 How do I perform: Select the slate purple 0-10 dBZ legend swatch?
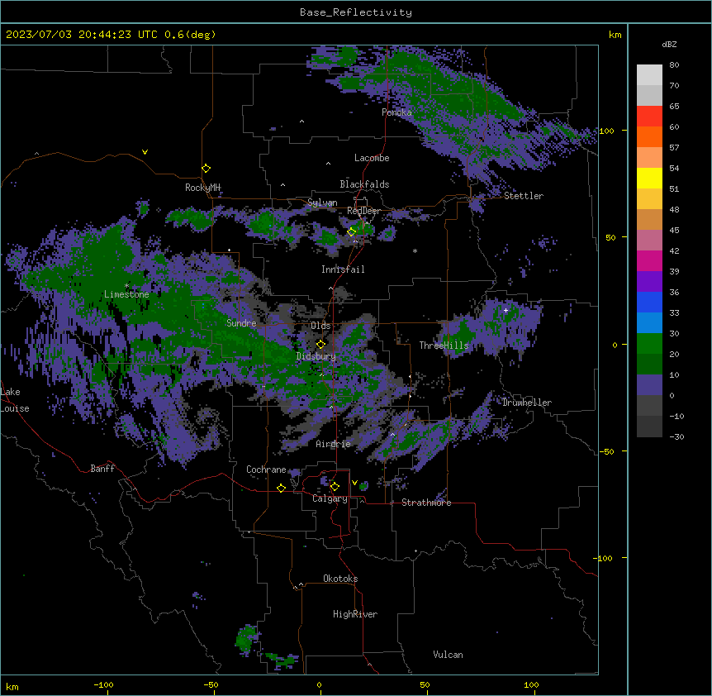click(649, 385)
